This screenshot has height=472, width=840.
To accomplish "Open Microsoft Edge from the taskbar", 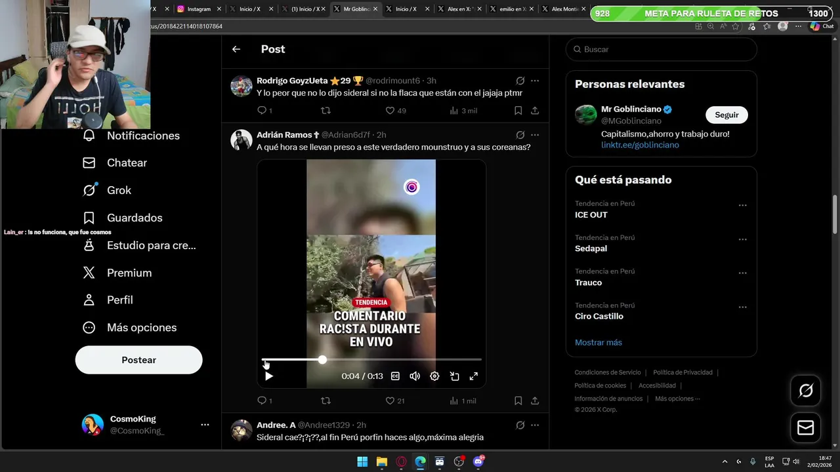I will coord(421,462).
